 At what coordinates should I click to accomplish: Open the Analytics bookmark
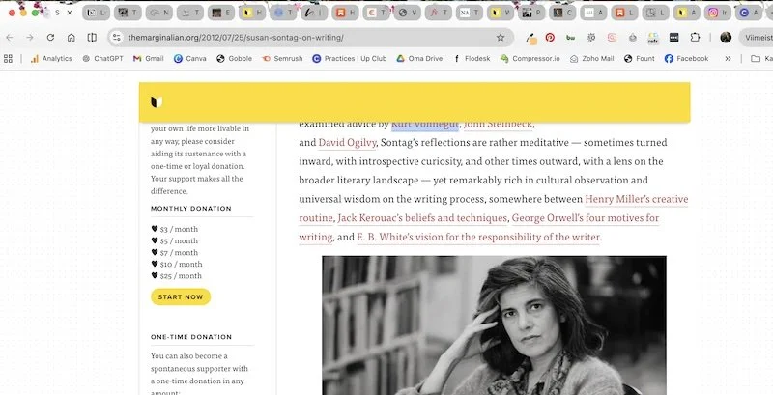coord(51,59)
